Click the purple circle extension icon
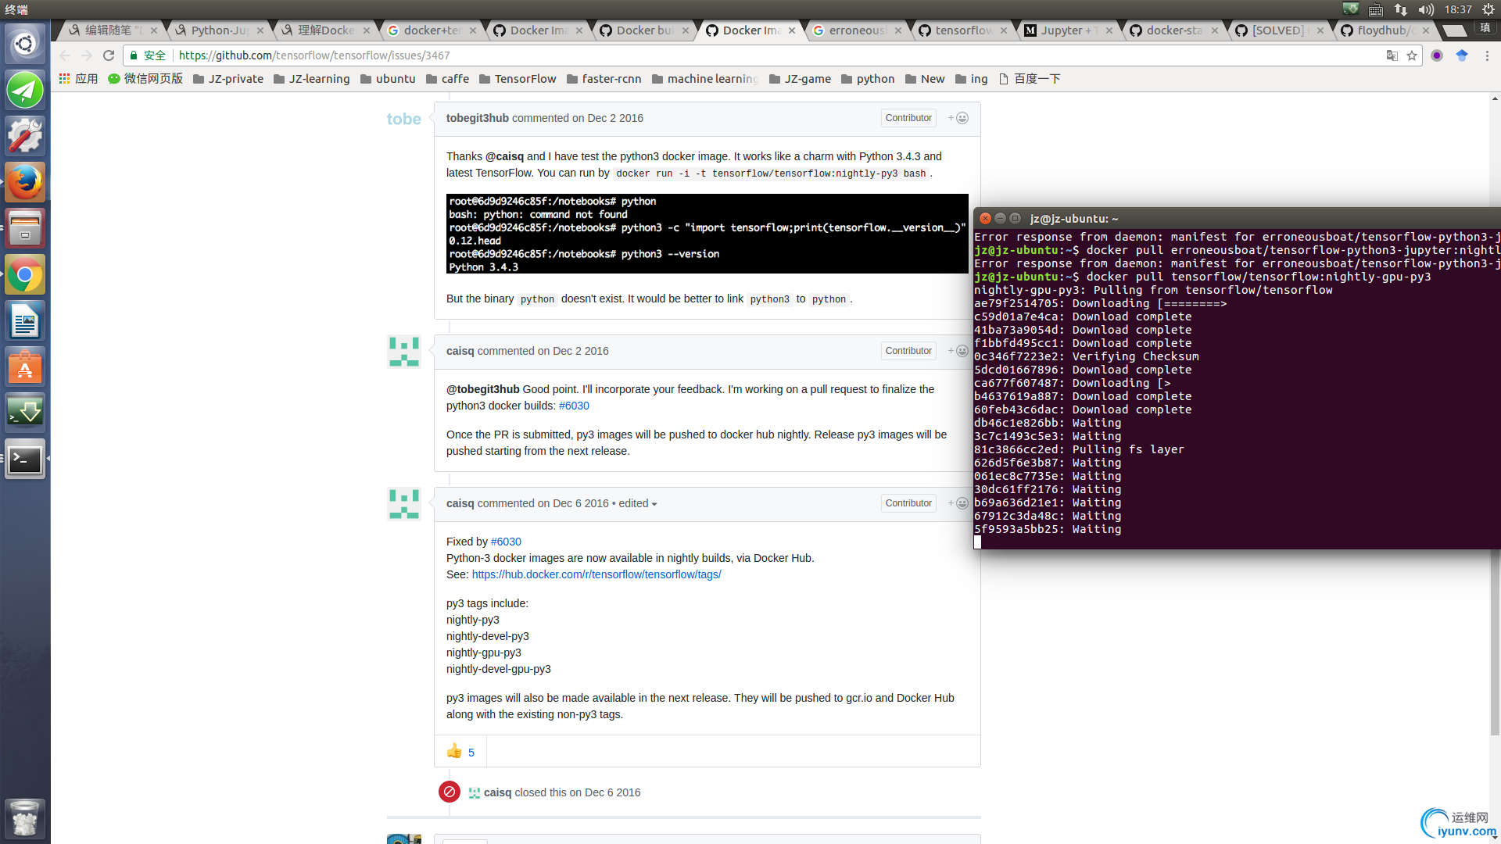Screen dimensions: 1501x844 1437,55
